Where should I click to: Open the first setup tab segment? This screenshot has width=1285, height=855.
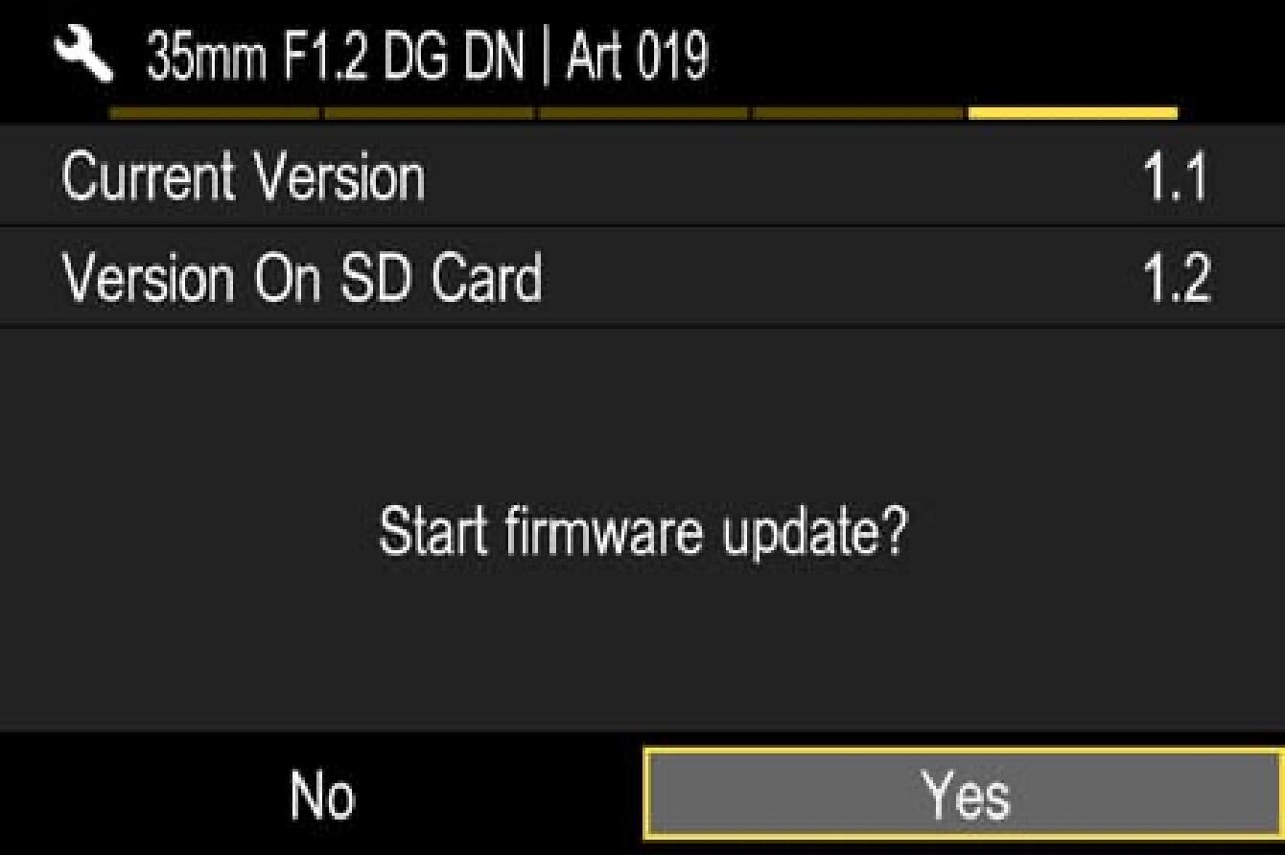215,113
